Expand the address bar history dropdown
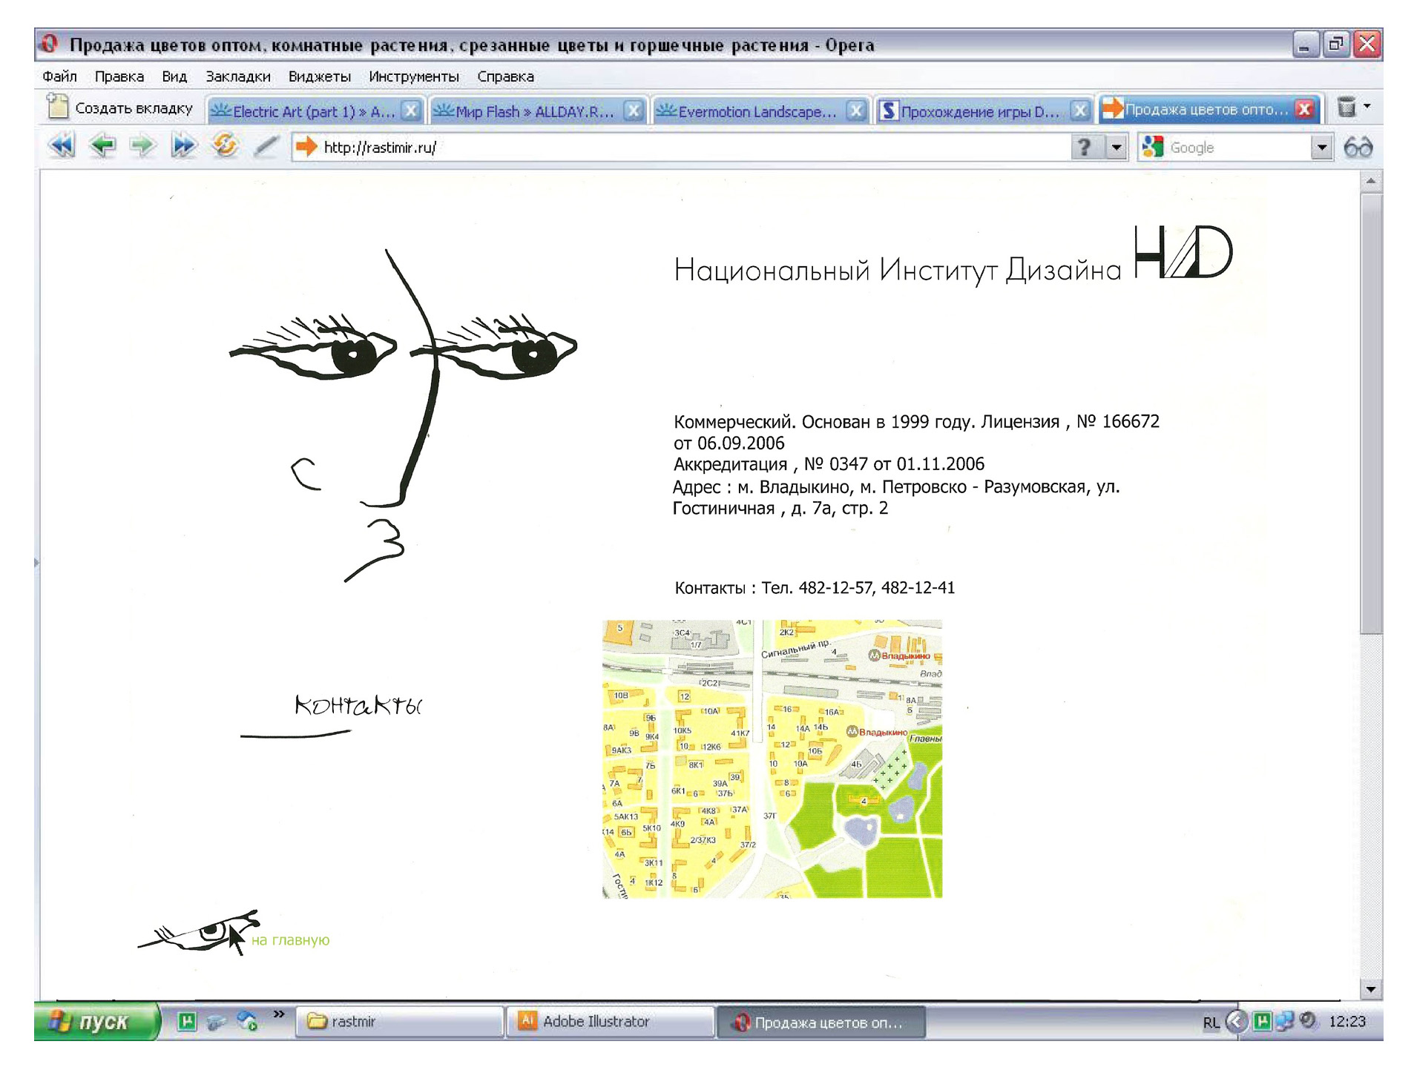The image size is (1414, 1070). (x=1116, y=148)
